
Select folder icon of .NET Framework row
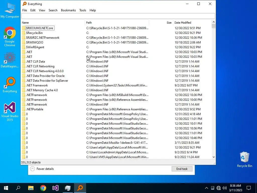click(x=24, y=85)
